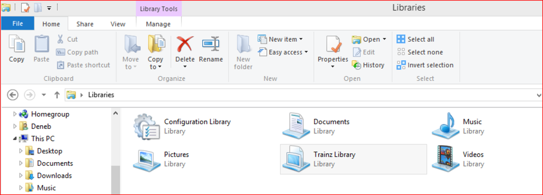Click the Paste clipboard icon
Viewport: 543px width, 195px height.
click(x=41, y=44)
